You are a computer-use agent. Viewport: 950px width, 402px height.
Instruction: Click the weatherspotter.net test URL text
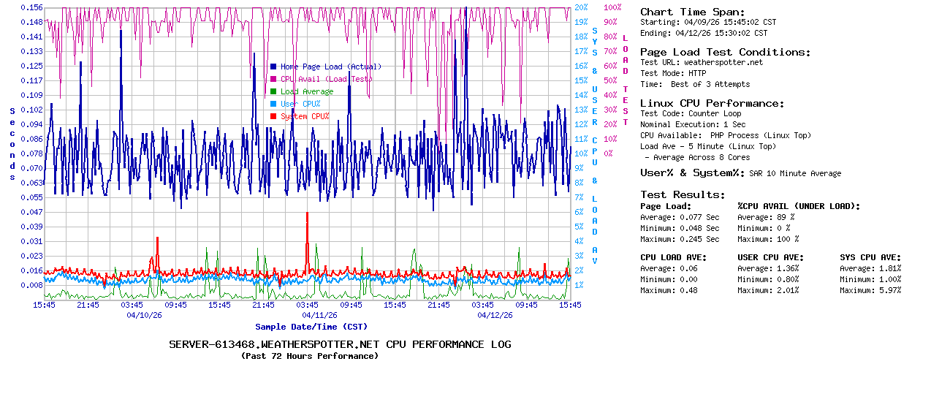tap(723, 62)
